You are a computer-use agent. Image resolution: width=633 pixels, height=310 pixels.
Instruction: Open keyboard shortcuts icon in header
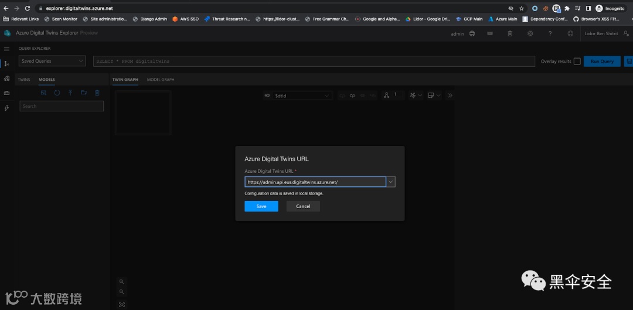[x=489, y=33]
